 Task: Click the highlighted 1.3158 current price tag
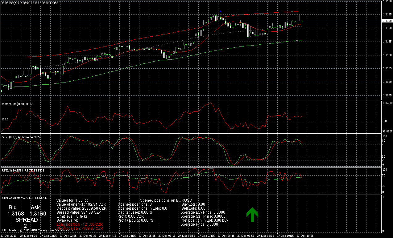click(x=387, y=21)
